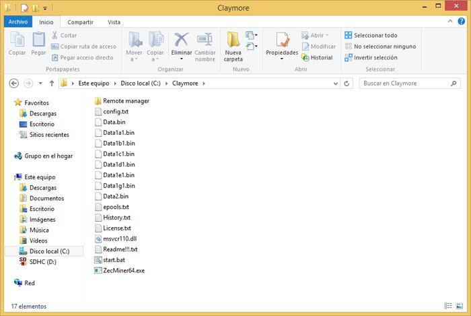
Task: Click the search magnifier icon
Action: 454,84
